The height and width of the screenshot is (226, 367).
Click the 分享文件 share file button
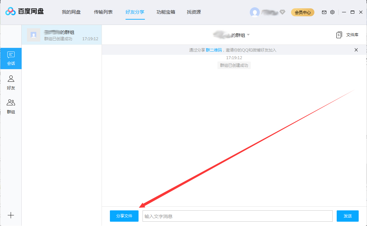click(x=124, y=216)
